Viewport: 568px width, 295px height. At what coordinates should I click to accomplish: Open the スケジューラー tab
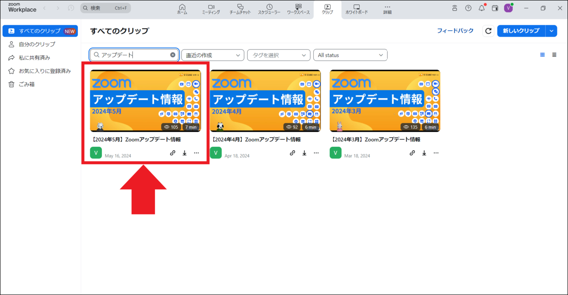(x=269, y=9)
